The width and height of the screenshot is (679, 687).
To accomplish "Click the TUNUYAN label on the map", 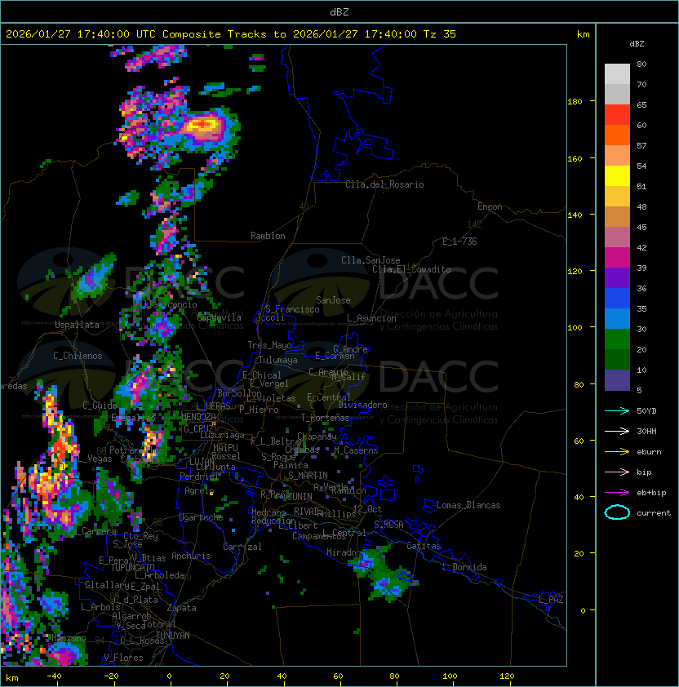I will click(x=173, y=636).
